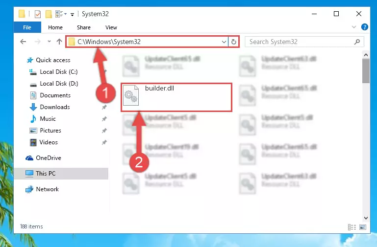The height and width of the screenshot is (247, 377).
Task: Open Local Disk (C:) in sidebar
Action: (x=59, y=72)
